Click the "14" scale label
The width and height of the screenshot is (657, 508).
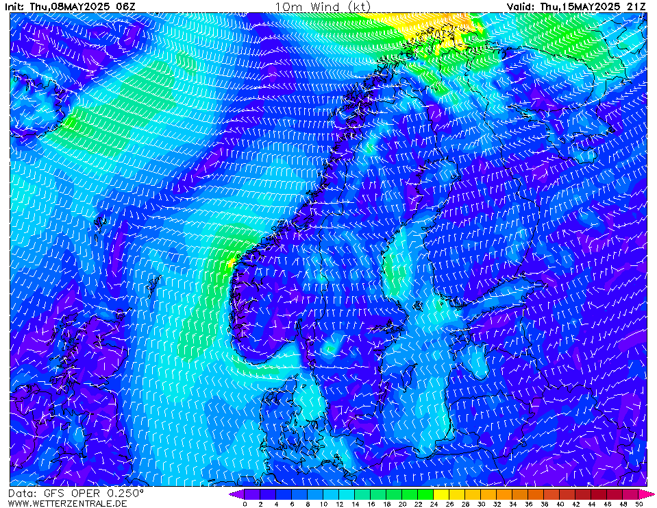pyautogui.click(x=356, y=504)
